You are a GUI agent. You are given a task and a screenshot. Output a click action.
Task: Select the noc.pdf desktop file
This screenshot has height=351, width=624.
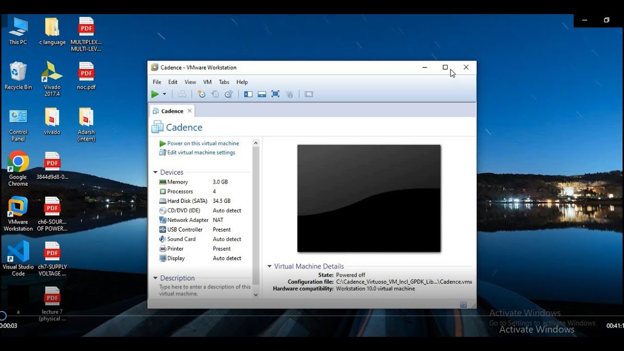coord(86,76)
